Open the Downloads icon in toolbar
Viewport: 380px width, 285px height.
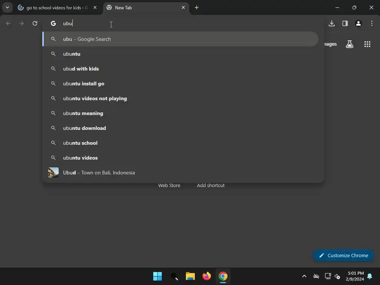332,23
